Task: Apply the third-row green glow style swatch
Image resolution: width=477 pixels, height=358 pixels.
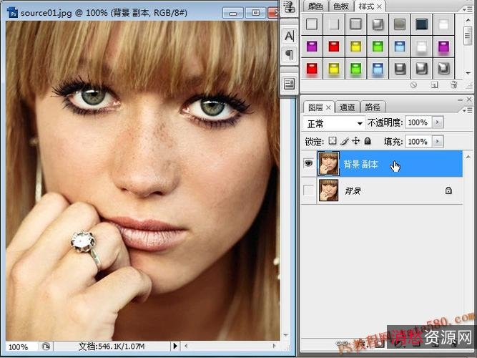Action: [355, 69]
